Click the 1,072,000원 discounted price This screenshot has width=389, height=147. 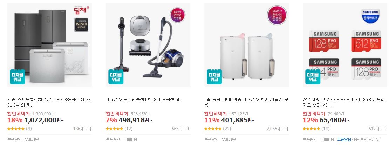(44, 120)
